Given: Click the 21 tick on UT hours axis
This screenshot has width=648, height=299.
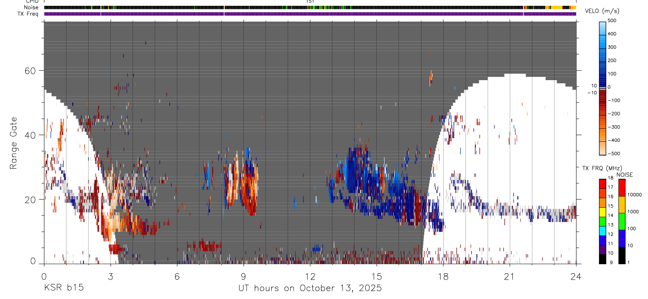Looking at the screenshot, I should (510, 276).
